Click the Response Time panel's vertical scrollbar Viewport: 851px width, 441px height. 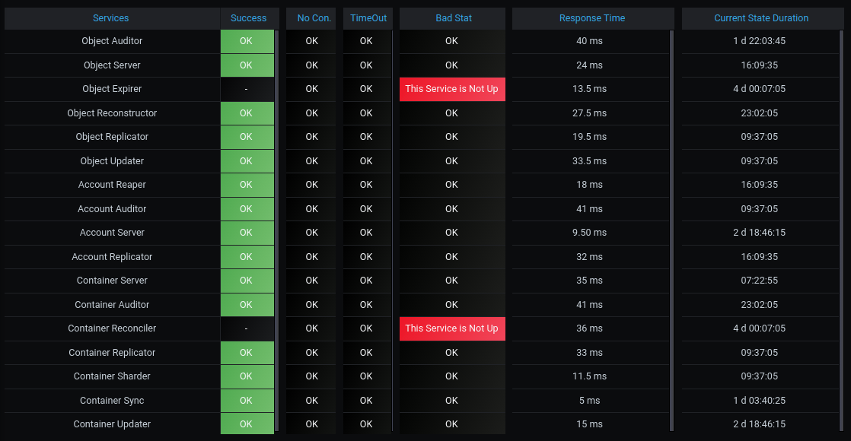coord(671,228)
